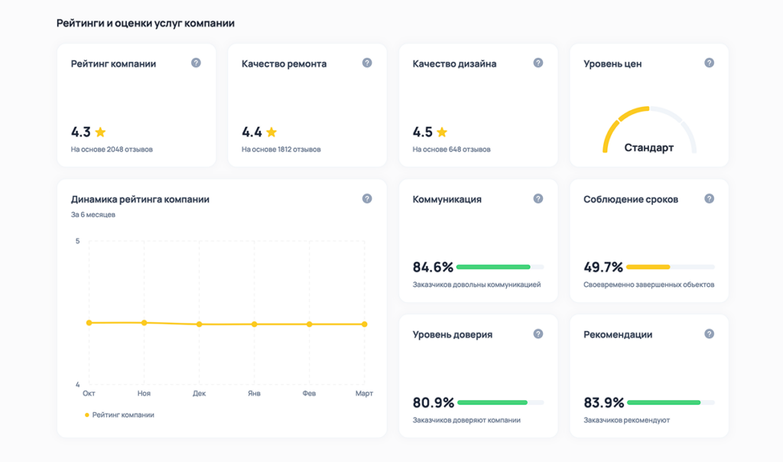Click the star next to 4.3 rating

pos(100,132)
